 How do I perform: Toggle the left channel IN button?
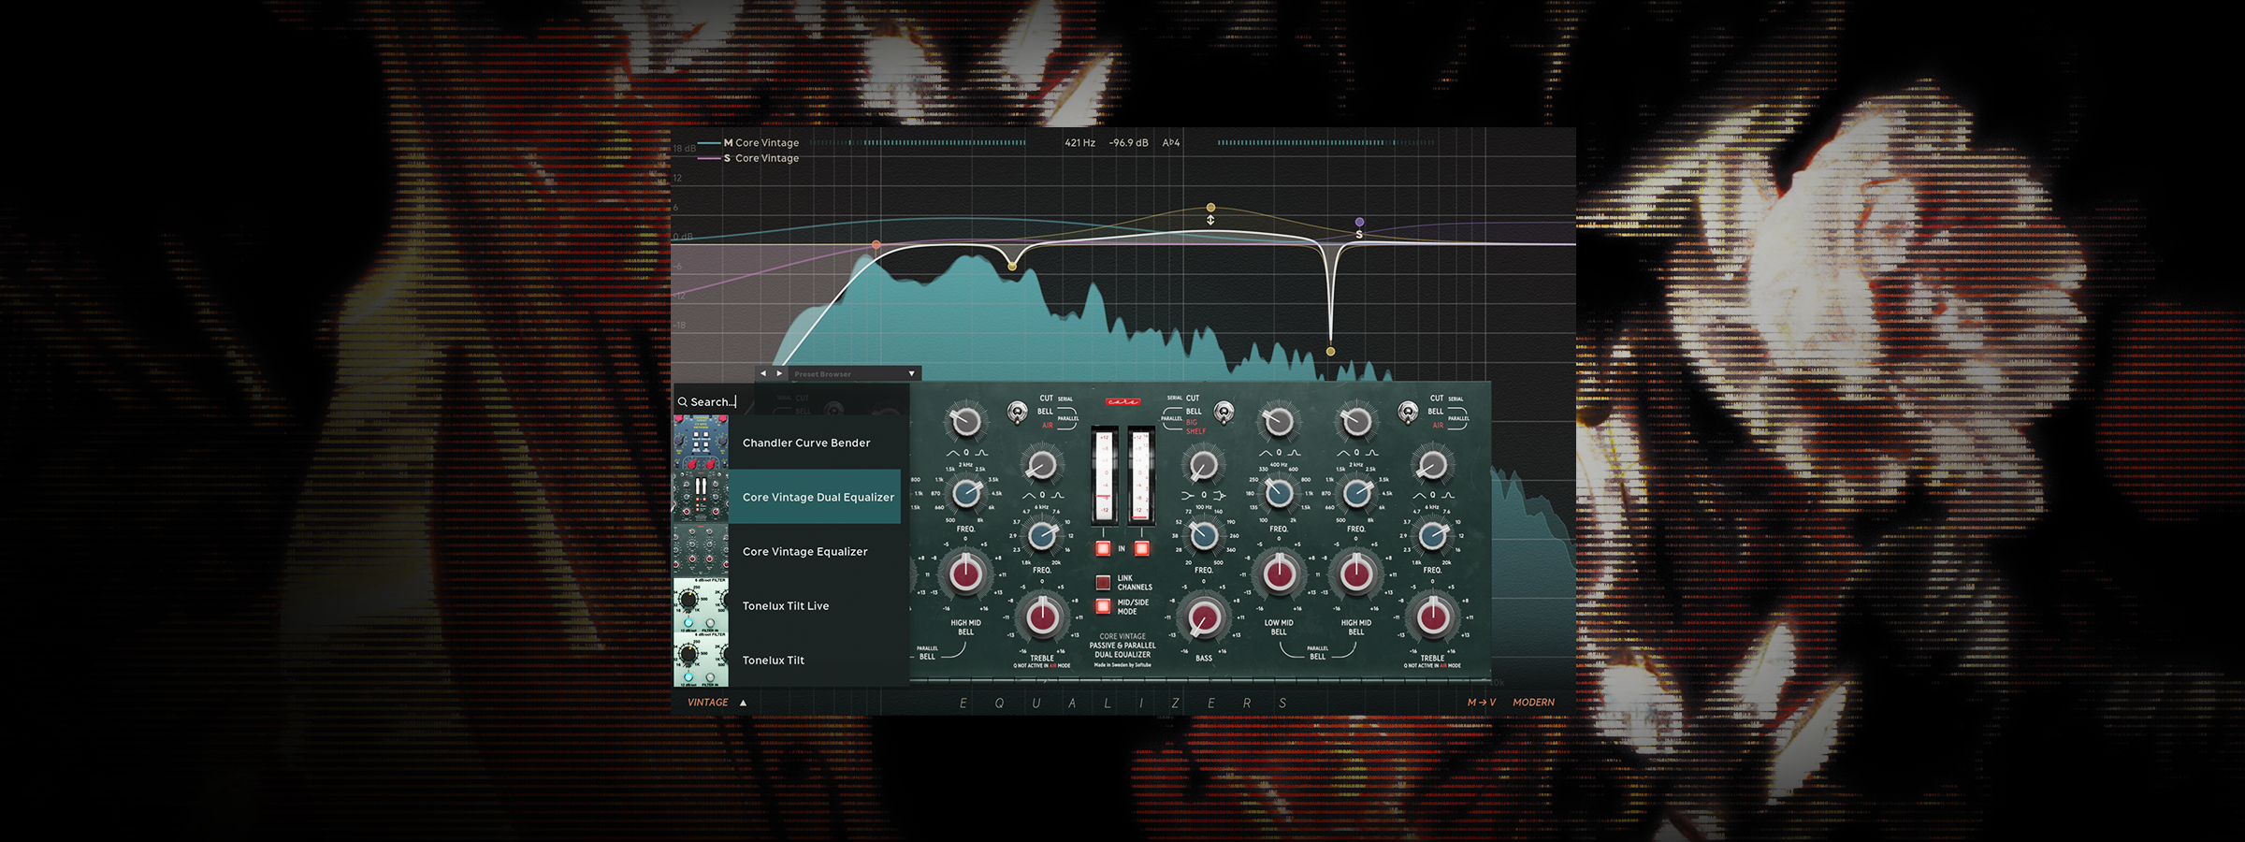click(1103, 548)
